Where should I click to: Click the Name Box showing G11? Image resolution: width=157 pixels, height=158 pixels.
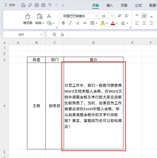[x=21, y=35]
